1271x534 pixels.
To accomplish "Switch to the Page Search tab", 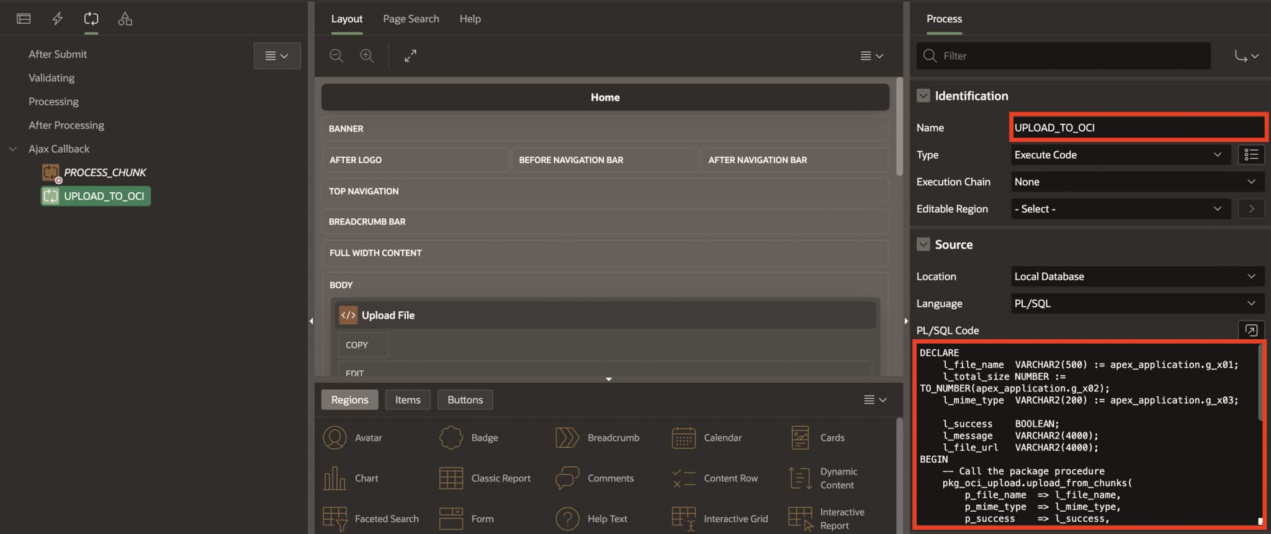I will click(411, 19).
